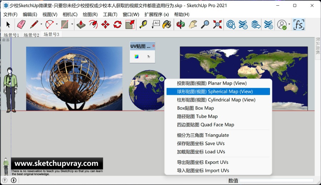Choose Export UVs menu entry

[x=218, y=162]
